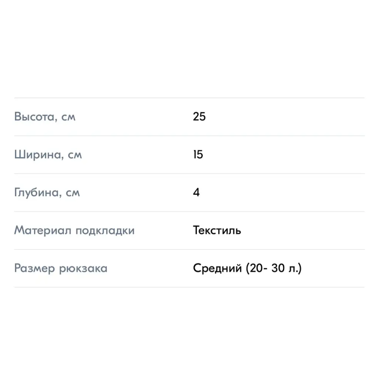The height and width of the screenshot is (379, 379).
Task: Click the word Высота
Action: (x=36, y=117)
